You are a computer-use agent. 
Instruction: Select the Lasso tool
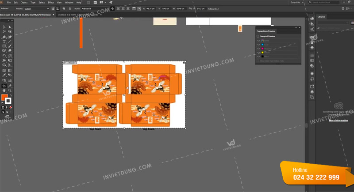(x=10, y=31)
